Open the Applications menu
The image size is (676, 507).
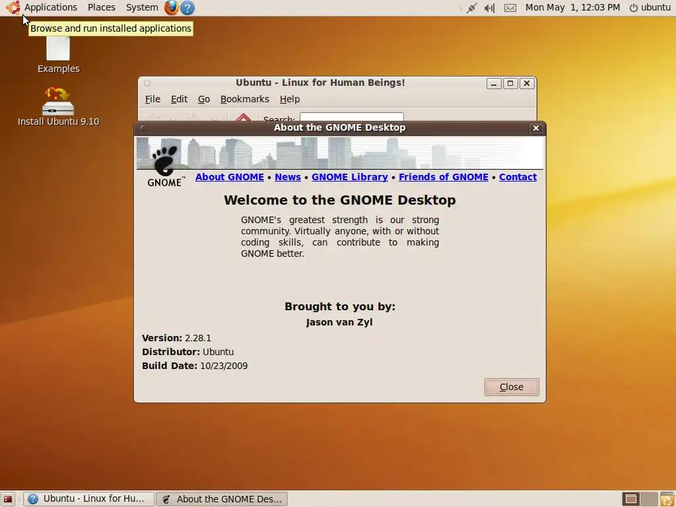pos(50,7)
